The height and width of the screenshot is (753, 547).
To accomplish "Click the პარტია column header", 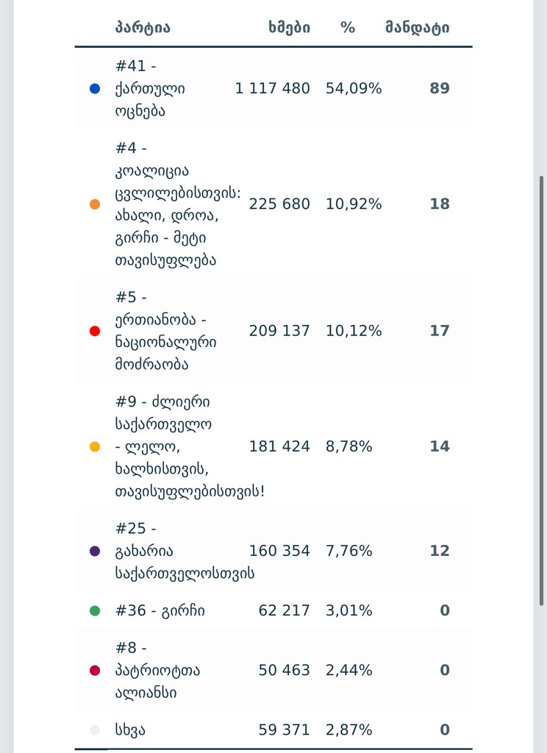I will click(143, 27).
